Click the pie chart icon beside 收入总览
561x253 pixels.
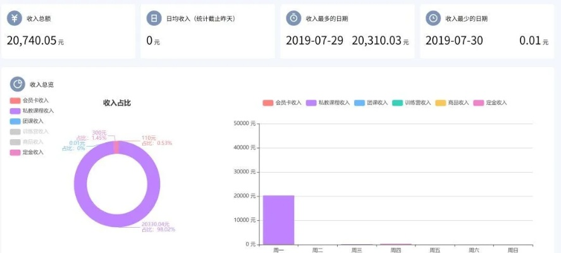click(x=18, y=84)
